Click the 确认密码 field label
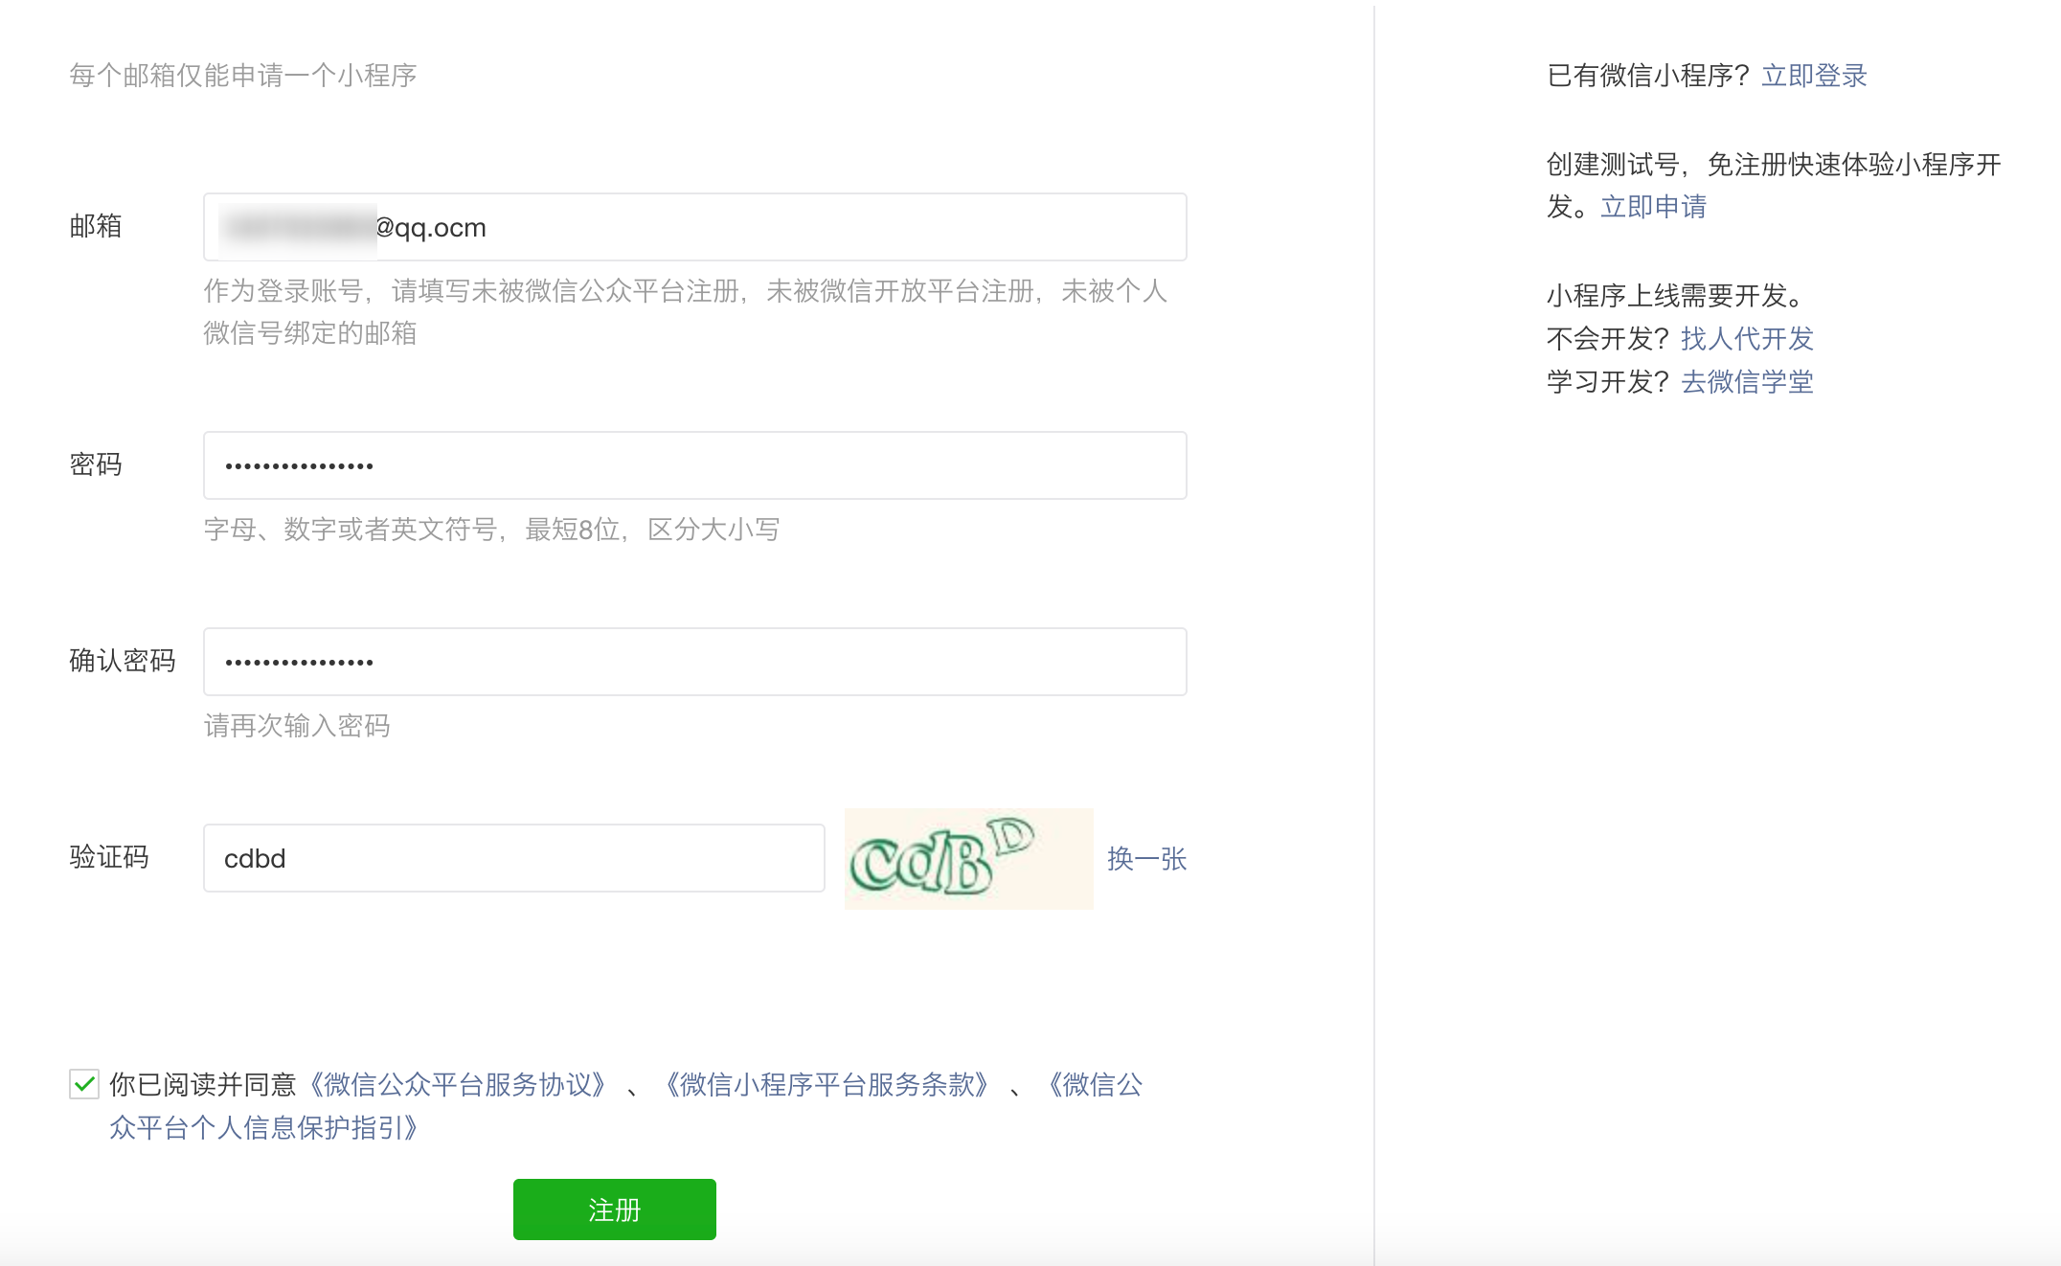This screenshot has width=2061, height=1266. [123, 661]
